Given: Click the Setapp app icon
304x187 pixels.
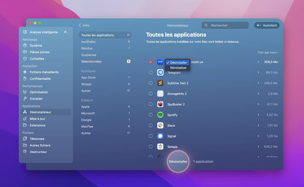Looking at the screenshot, I should pos(160,147).
